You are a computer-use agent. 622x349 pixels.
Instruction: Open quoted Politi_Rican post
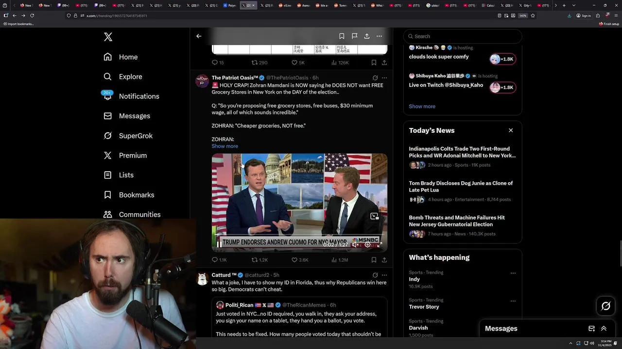point(299,317)
